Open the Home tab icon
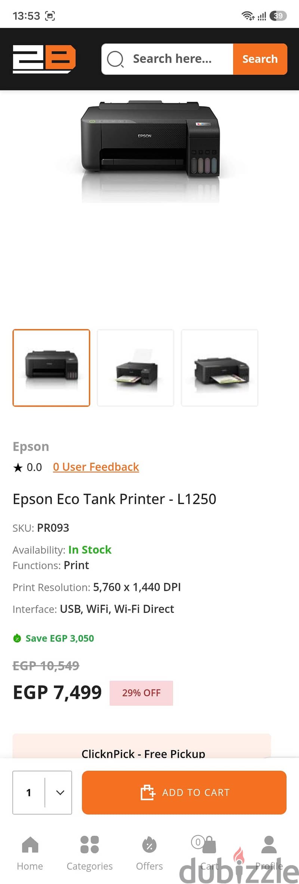 pyautogui.click(x=30, y=845)
